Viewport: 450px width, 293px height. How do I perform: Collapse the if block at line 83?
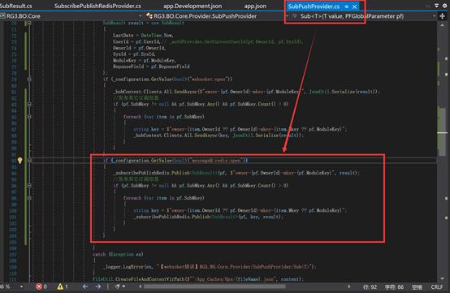click(x=29, y=104)
